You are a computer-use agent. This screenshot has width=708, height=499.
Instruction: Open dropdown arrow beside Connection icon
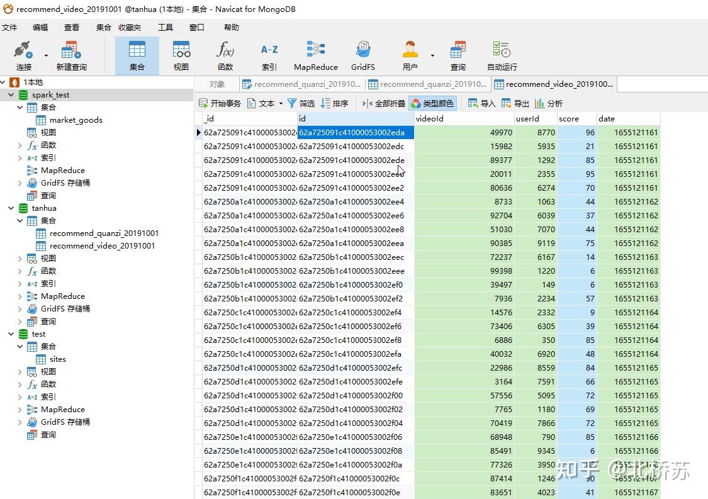coord(46,55)
